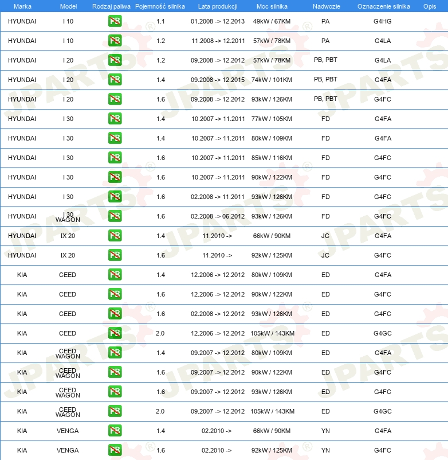Click PB, PBT in I 20 1.6 row
Viewport: 448px width, 460px height.
point(325,99)
